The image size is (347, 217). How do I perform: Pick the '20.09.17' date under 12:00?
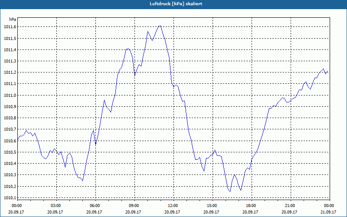point(173,212)
